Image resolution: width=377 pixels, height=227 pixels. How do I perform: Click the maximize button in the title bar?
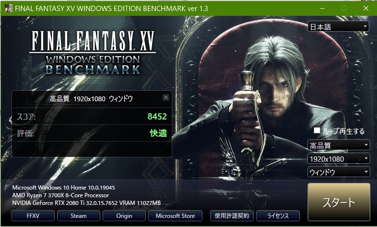point(344,9)
